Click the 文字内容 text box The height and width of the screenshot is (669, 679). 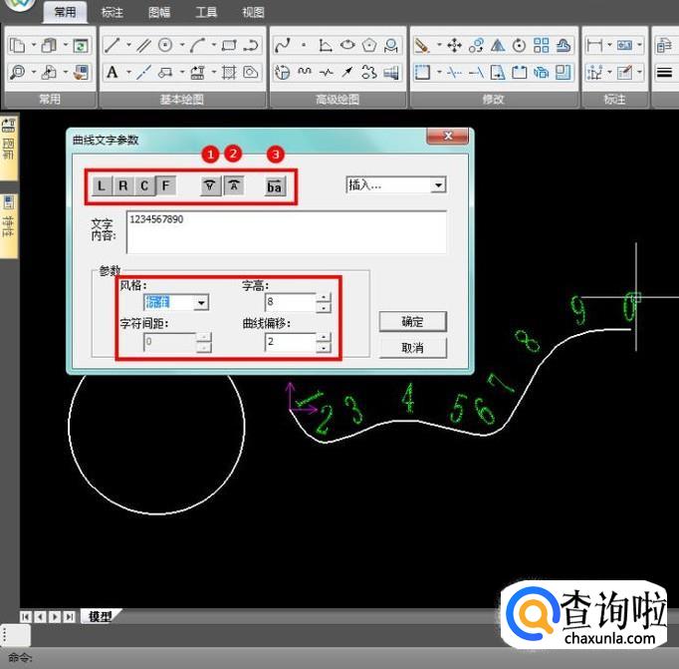pyautogui.click(x=287, y=232)
